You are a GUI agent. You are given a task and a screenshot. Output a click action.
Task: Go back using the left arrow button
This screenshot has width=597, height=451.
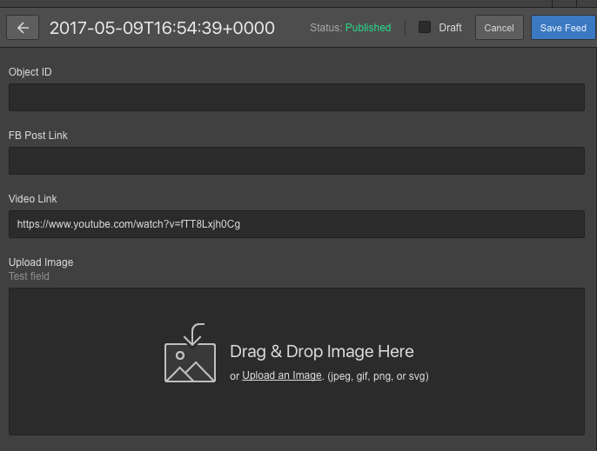[23, 28]
